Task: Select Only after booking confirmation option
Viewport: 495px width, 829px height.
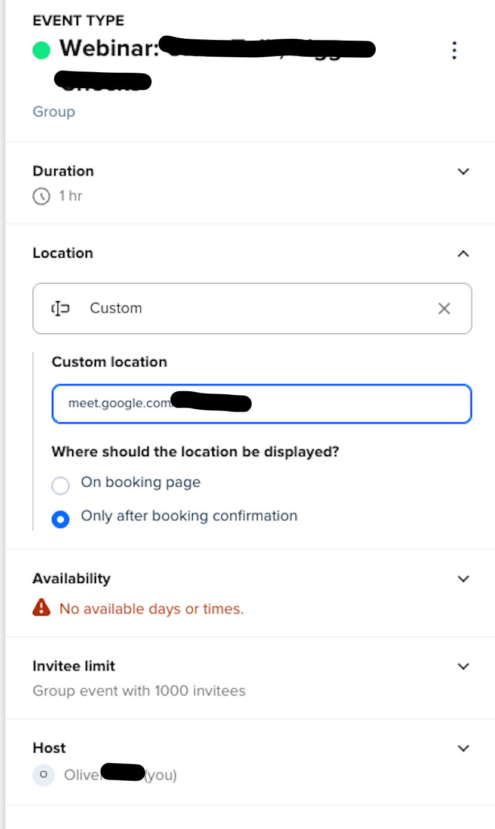Action: [60, 519]
